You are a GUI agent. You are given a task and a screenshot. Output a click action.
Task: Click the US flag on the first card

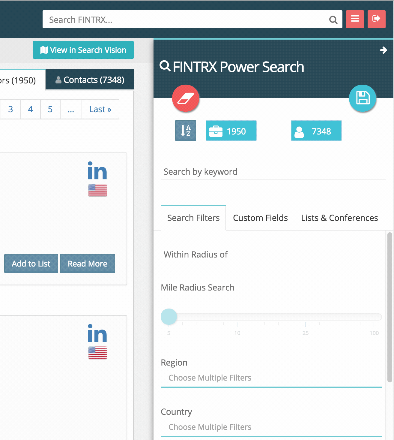click(98, 190)
